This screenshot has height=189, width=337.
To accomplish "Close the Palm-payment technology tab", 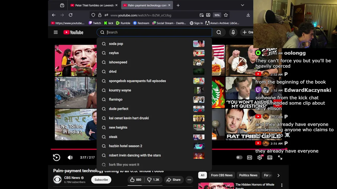I will click(169, 5).
